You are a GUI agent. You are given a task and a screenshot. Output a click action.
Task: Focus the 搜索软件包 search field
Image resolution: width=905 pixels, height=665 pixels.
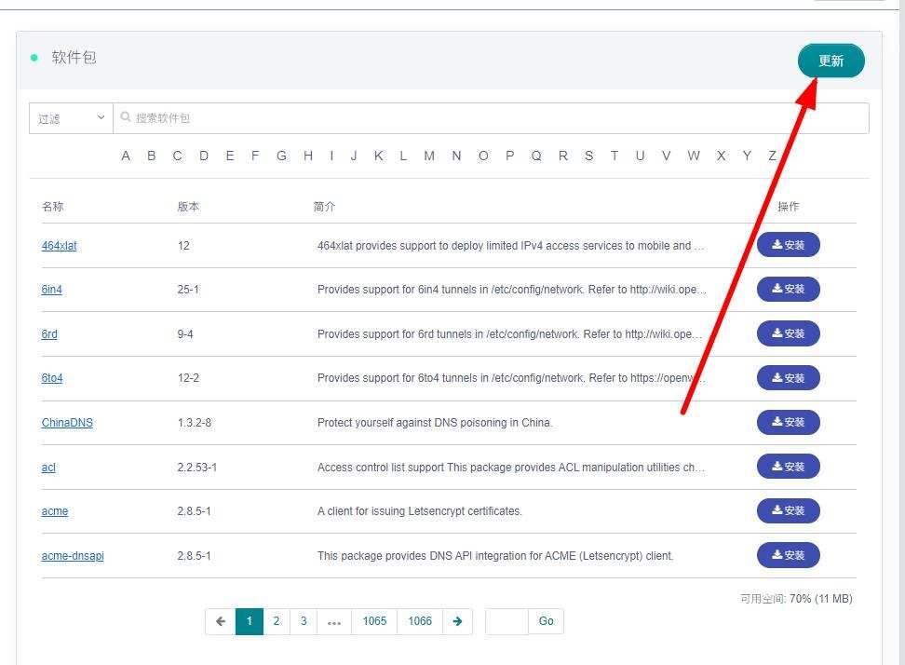point(491,118)
